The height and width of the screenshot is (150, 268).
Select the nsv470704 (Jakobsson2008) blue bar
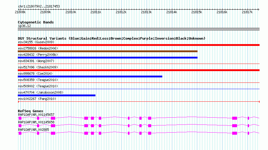tap(57, 95)
